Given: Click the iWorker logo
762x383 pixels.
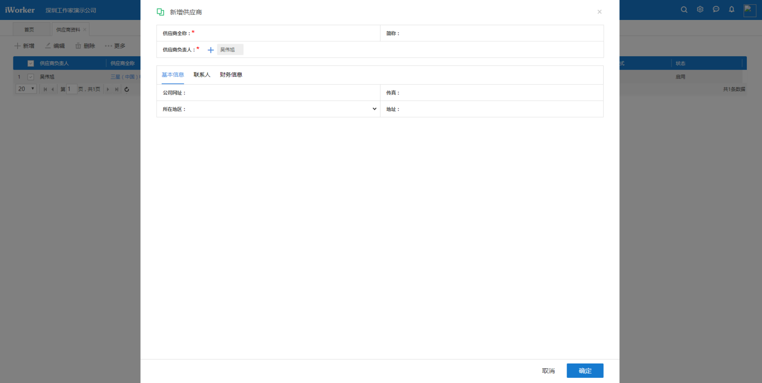Looking at the screenshot, I should tap(20, 10).
